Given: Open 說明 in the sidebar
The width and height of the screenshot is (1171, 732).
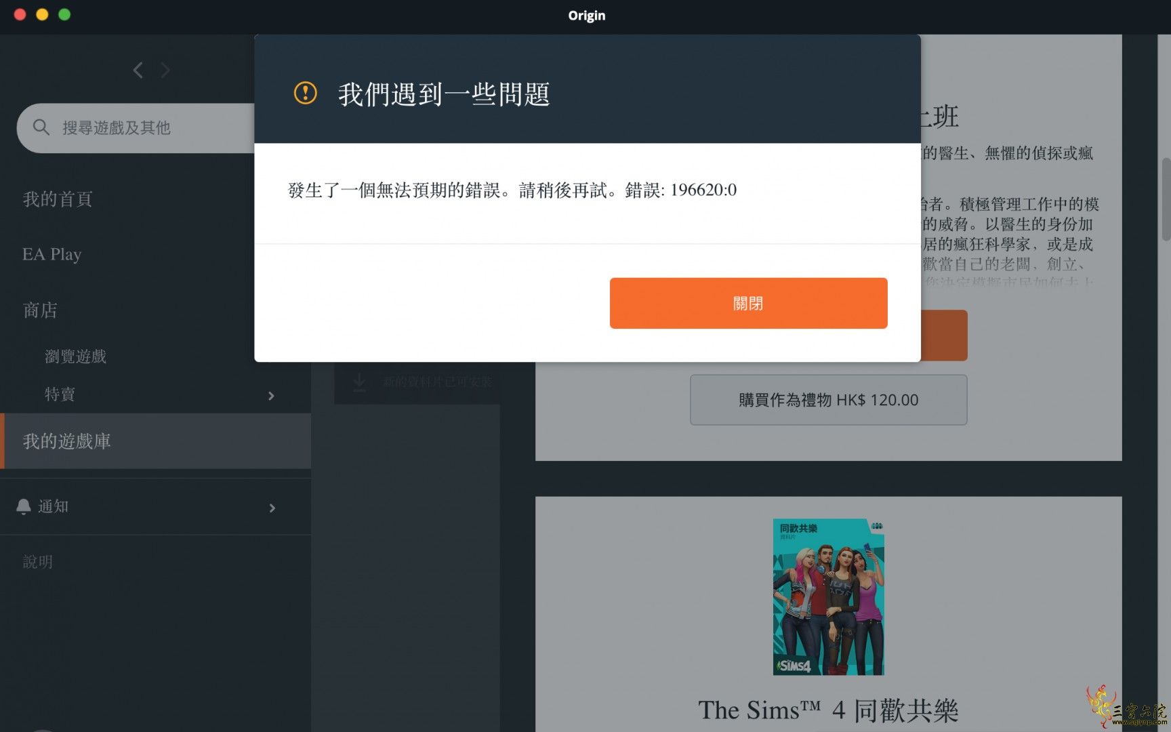Looking at the screenshot, I should (37, 562).
